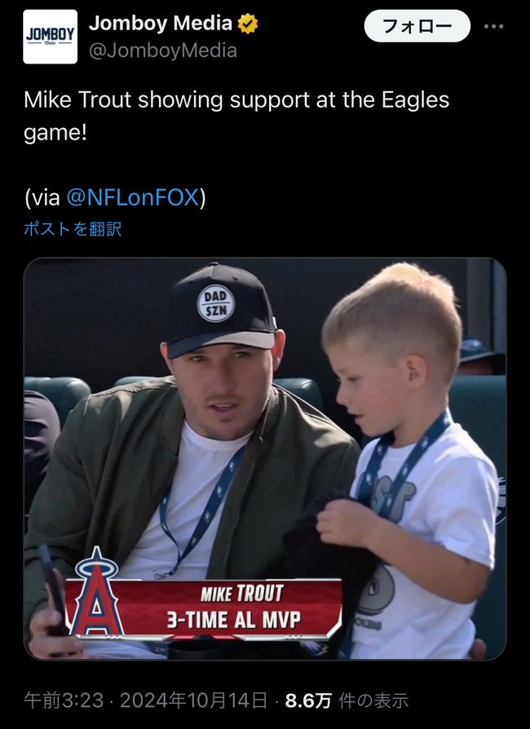Click the gold verified badge
The height and width of the screenshot is (729, 530).
click(248, 24)
